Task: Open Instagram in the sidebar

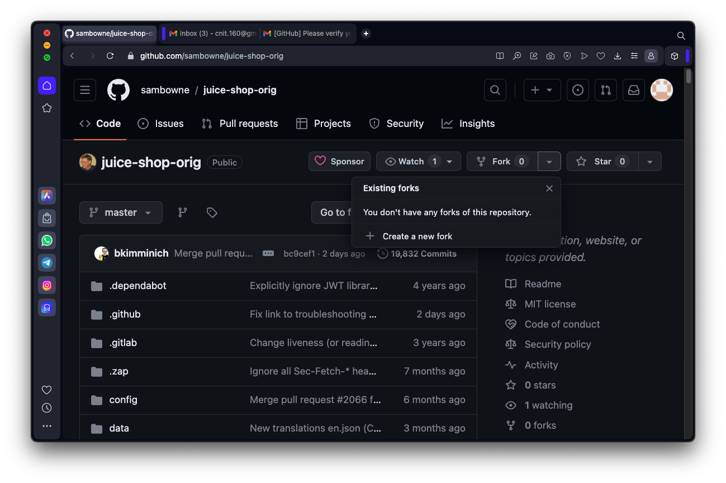Action: 47,285
